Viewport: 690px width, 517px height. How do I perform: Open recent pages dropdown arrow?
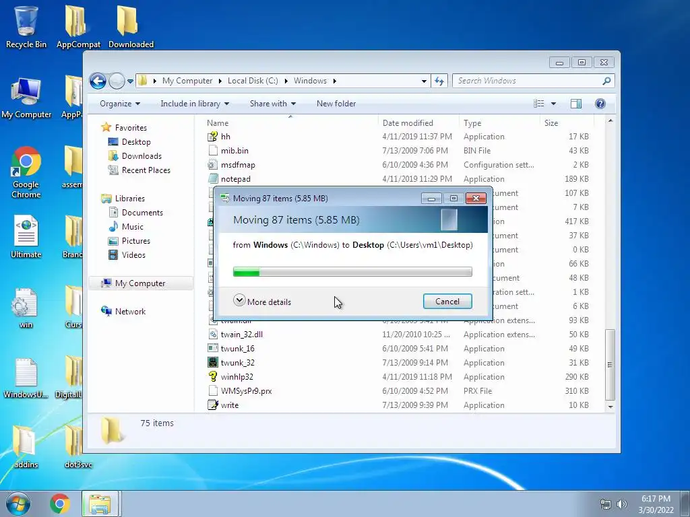130,81
